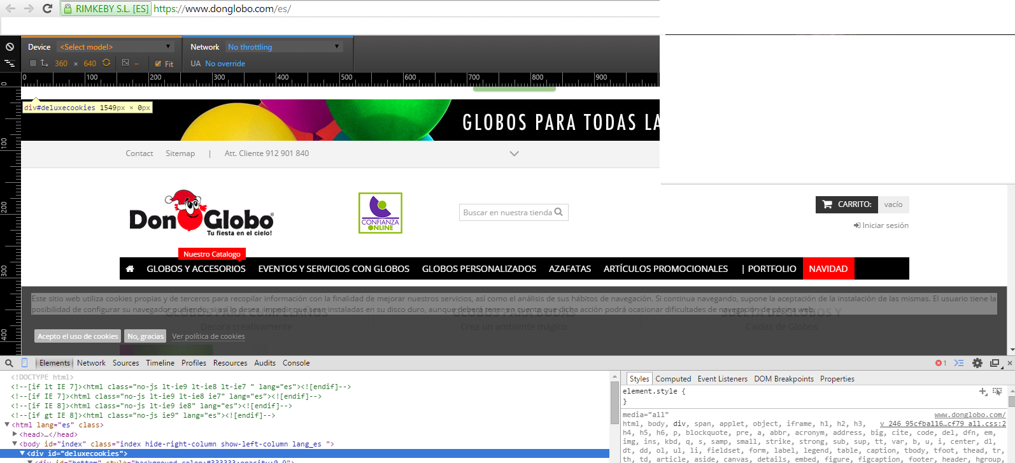Viewport: 1015px width, 463px height.
Task: Click 'Acepto el uso de cookies' button
Action: pyautogui.click(x=78, y=336)
